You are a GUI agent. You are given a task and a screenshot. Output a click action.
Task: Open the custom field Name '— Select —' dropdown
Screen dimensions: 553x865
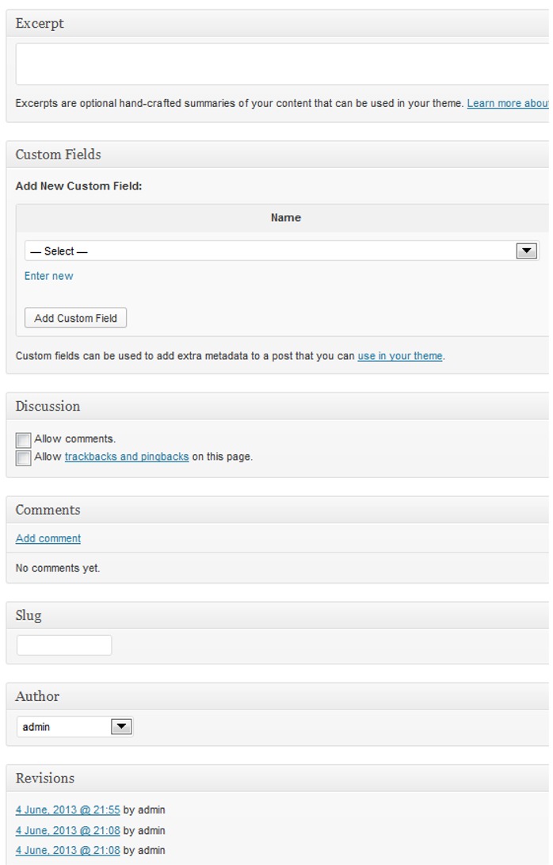[281, 251]
